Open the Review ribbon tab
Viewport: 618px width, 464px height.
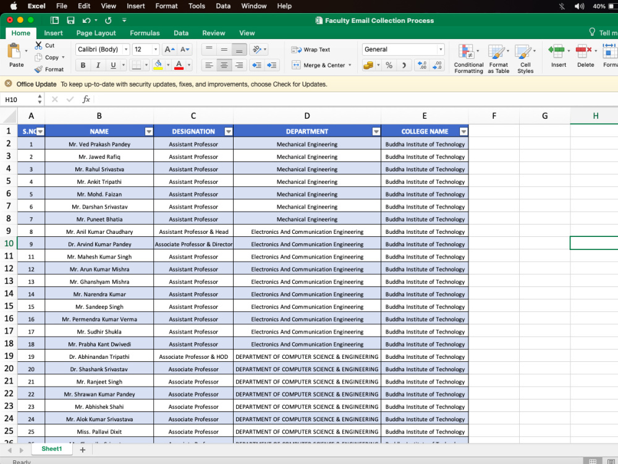pos(214,33)
